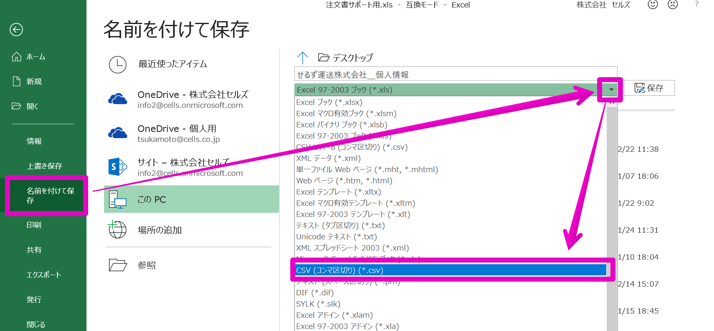The width and height of the screenshot is (714, 331).
Task: Open エクスポート in the sidebar
Action: click(x=44, y=275)
